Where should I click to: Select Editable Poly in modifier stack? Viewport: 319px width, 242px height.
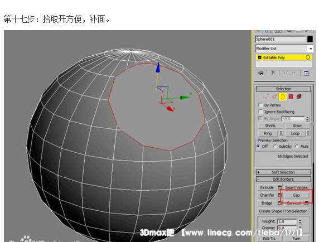284,57
